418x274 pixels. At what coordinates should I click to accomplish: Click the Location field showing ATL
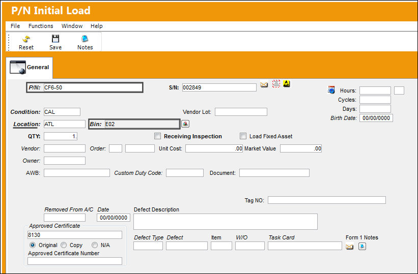tap(65, 124)
